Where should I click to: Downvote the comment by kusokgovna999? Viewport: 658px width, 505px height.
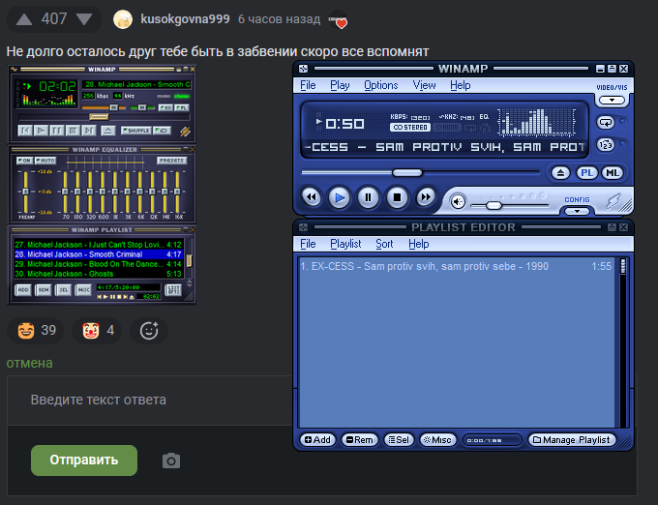[x=84, y=19]
